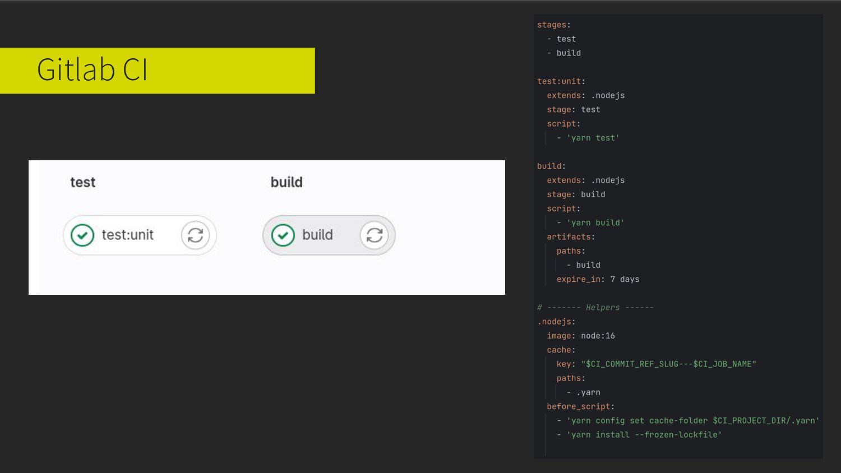Image resolution: width=841 pixels, height=473 pixels.
Task: Click the 'test:unit:' job definition line
Action: [x=561, y=81]
